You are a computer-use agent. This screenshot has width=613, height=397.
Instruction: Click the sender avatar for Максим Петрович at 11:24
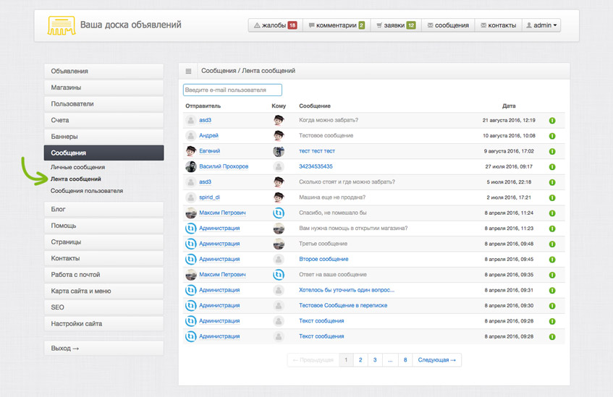[191, 213]
